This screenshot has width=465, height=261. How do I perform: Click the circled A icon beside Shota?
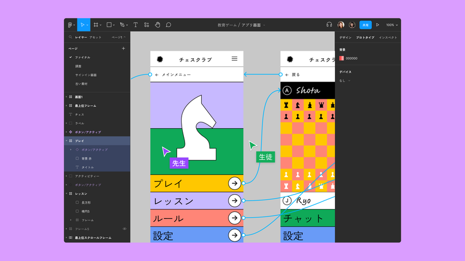click(x=287, y=90)
